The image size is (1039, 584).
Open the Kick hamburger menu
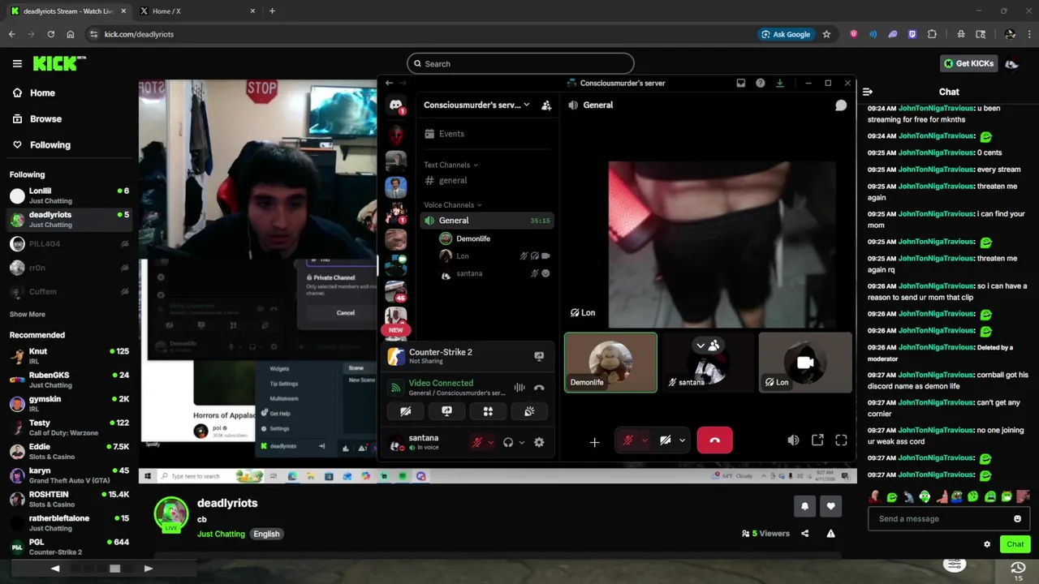[x=17, y=63]
